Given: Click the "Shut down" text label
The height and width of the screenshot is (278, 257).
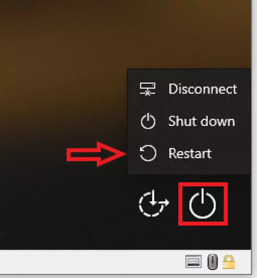Looking at the screenshot, I should 202,121.
